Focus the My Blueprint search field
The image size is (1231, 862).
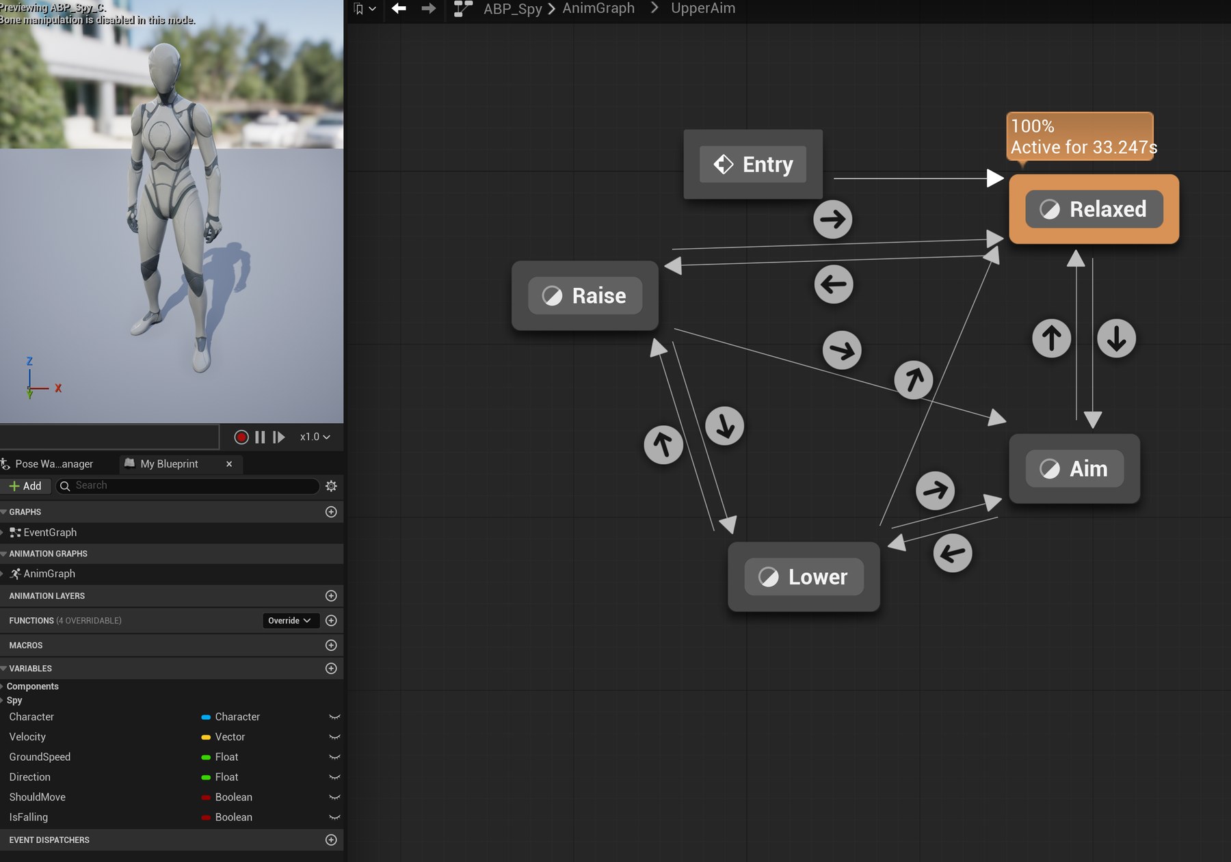click(x=188, y=485)
